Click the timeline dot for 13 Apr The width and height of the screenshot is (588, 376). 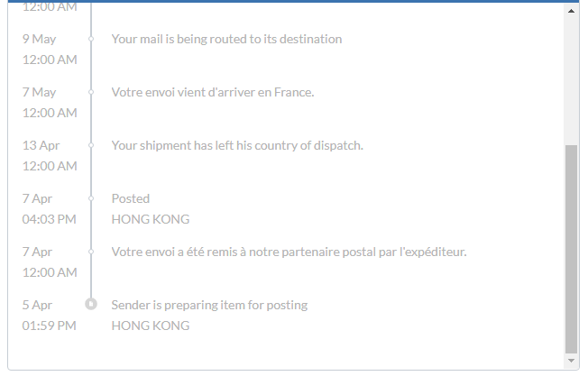[x=91, y=146]
